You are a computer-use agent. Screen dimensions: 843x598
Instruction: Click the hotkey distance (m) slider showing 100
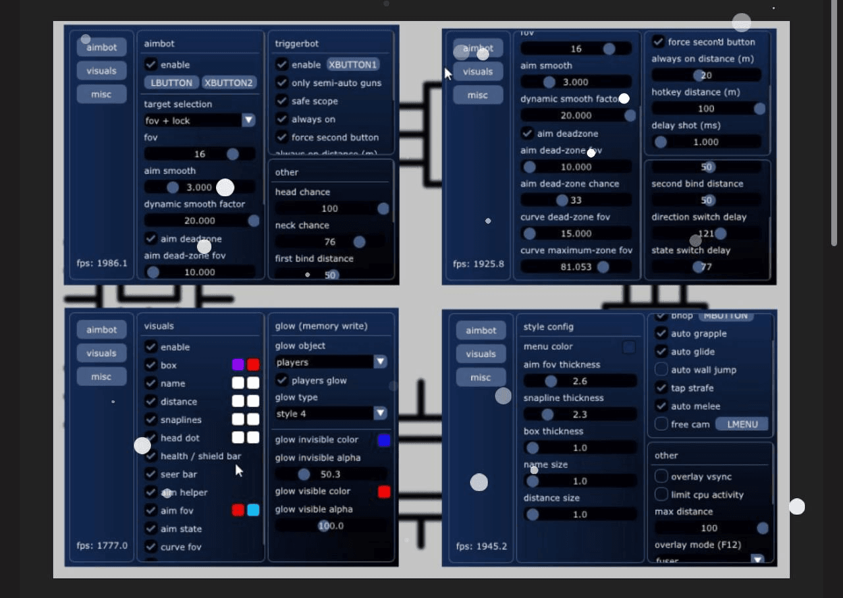(x=707, y=109)
